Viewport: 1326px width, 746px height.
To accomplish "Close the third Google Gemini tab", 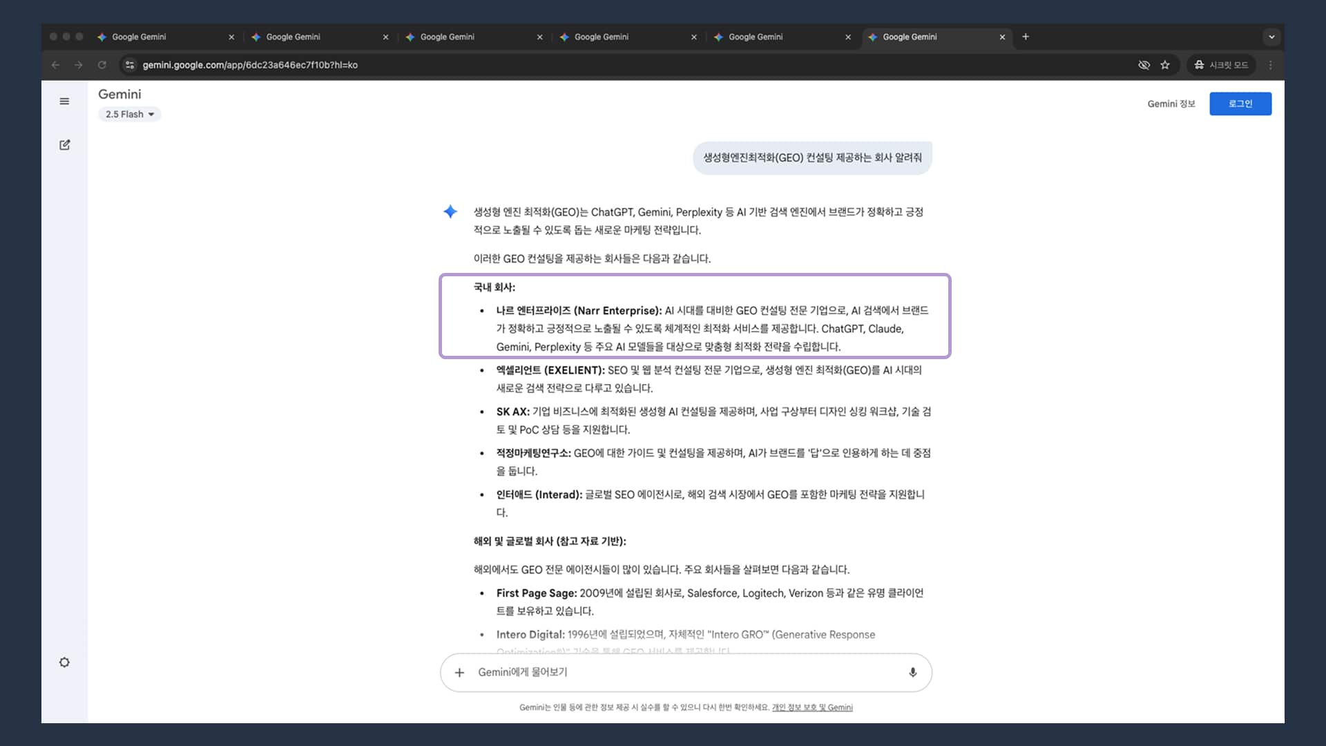I will point(539,37).
